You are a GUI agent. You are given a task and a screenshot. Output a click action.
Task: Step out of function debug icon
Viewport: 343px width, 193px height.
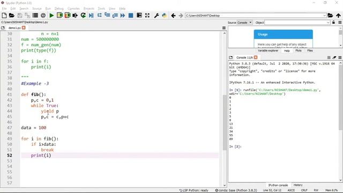(115, 16)
